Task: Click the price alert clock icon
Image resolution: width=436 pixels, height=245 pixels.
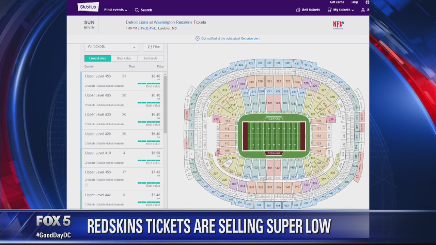Action: (x=198, y=38)
